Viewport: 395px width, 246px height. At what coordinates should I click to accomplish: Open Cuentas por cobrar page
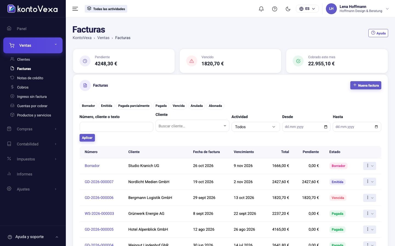coord(32,106)
